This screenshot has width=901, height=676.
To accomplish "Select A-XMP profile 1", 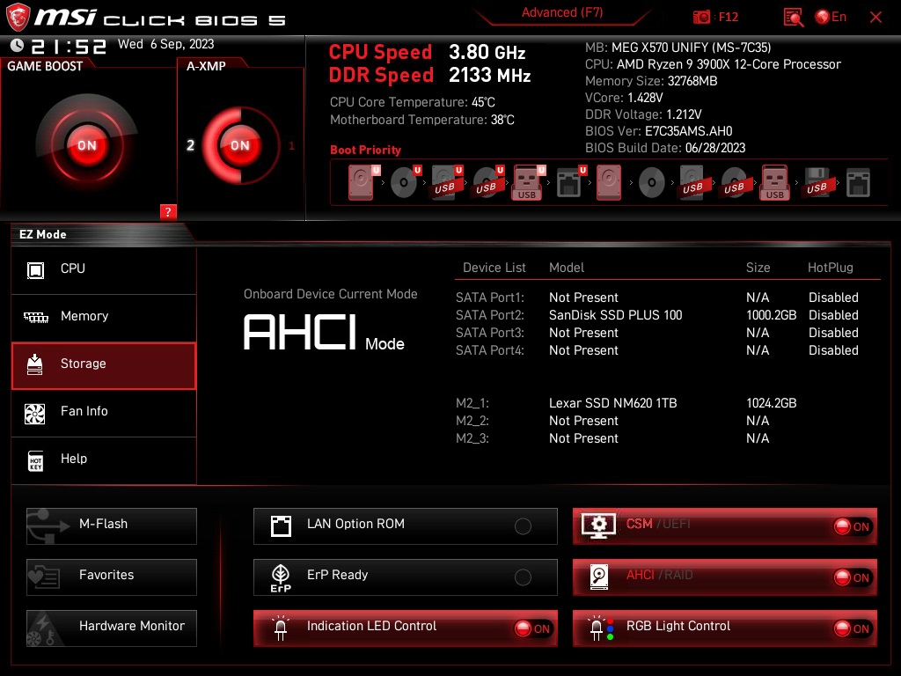I will pos(291,145).
